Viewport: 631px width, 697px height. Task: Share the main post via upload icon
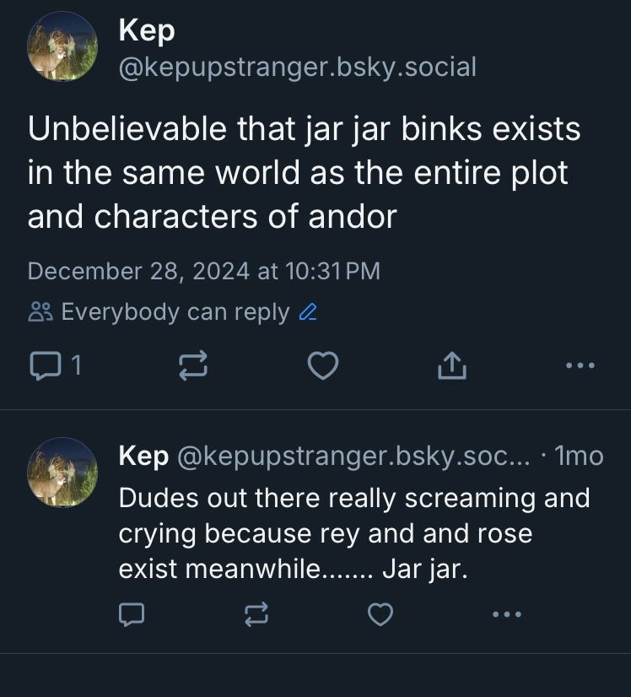(452, 365)
